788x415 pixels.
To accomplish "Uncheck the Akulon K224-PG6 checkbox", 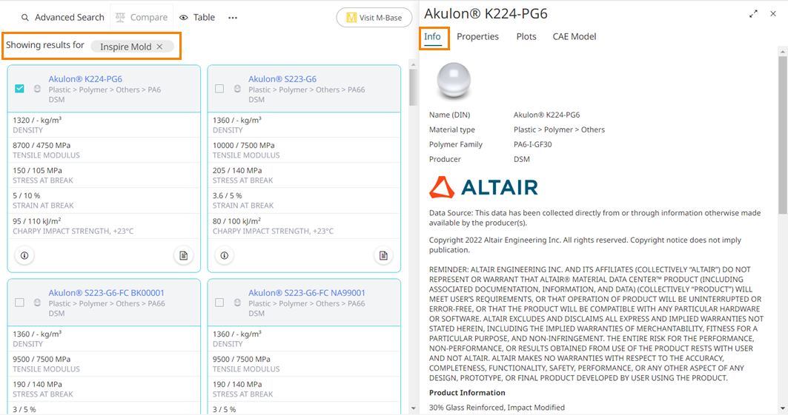I will (19, 89).
